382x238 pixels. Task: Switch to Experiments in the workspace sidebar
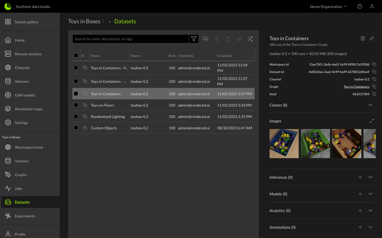pyautogui.click(x=25, y=216)
